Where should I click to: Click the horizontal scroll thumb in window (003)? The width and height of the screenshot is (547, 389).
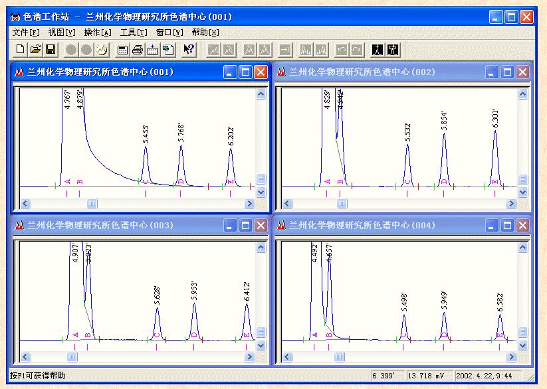click(x=72, y=356)
